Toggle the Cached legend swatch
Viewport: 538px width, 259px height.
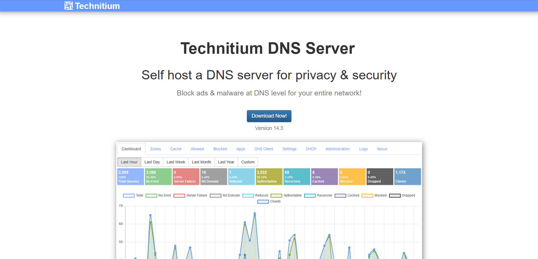tap(340, 195)
